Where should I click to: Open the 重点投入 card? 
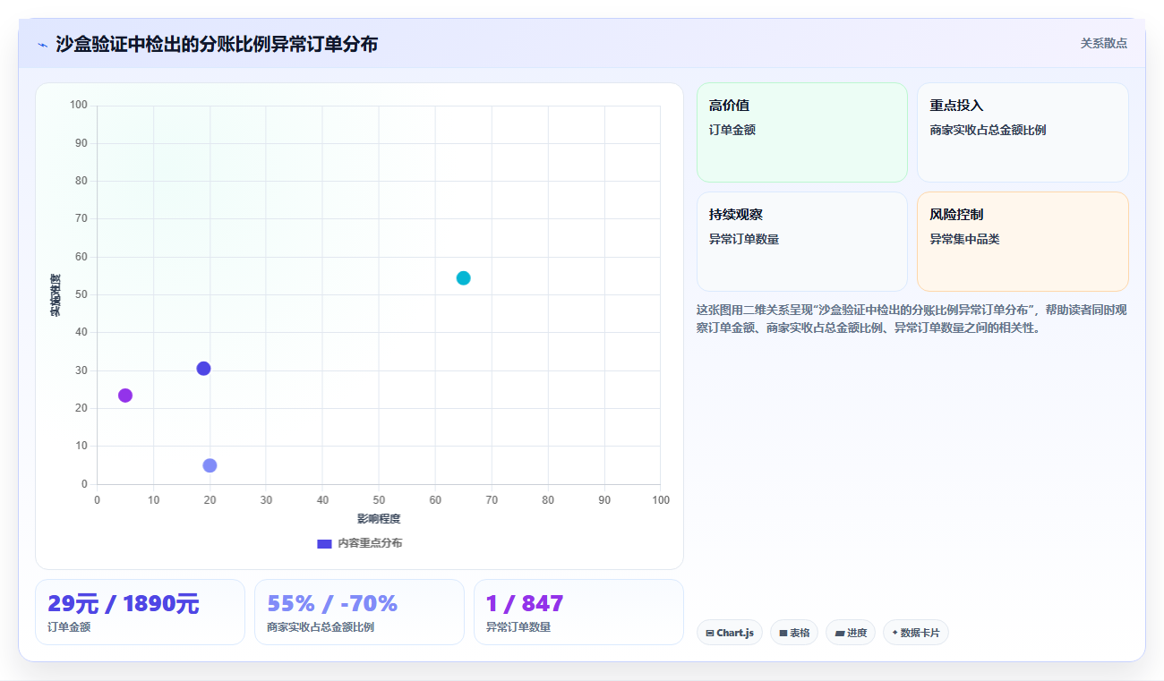pos(1023,132)
